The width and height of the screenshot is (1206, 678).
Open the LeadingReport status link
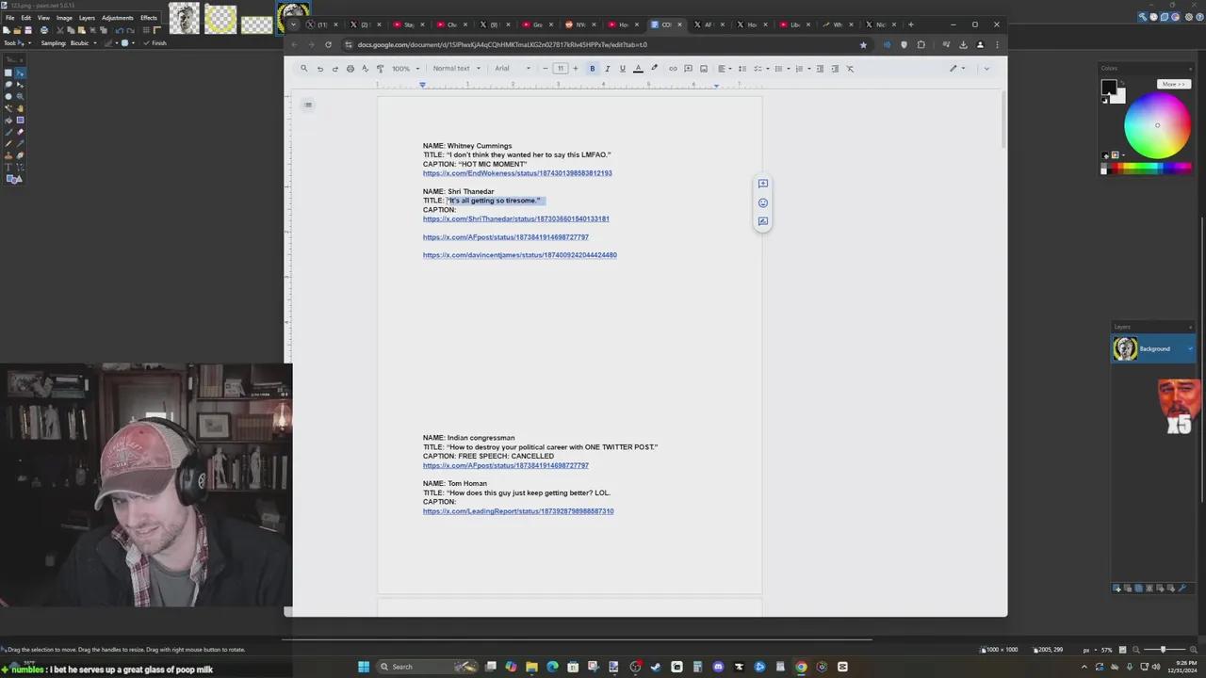coord(518,511)
